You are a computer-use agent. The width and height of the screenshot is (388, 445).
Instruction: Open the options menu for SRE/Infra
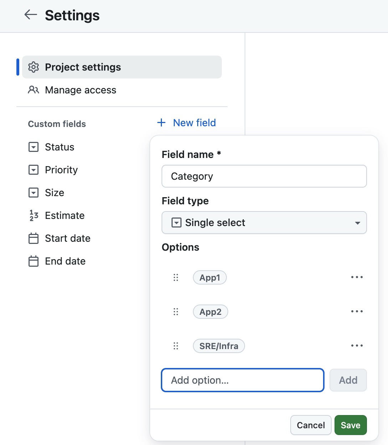click(357, 346)
